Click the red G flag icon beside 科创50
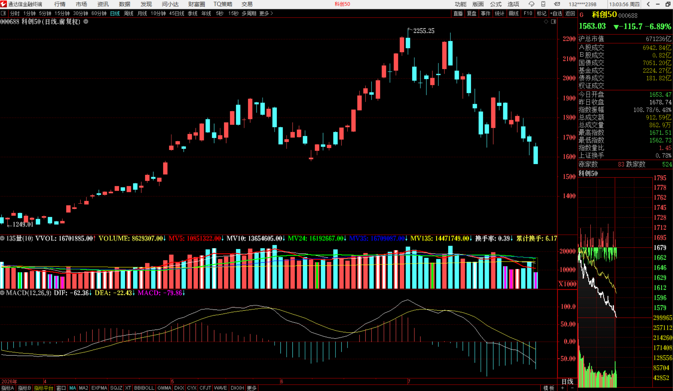 click(581, 15)
